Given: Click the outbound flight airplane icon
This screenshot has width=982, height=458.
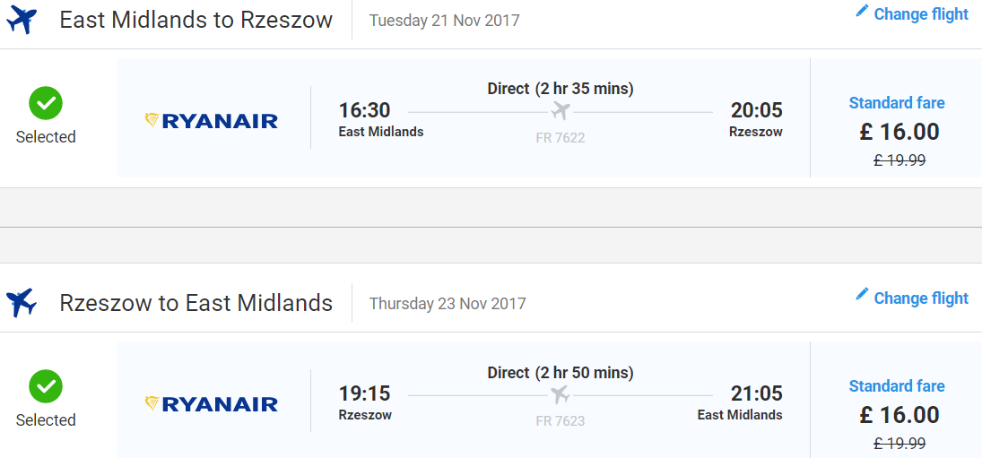Looking at the screenshot, I should 22,20.
